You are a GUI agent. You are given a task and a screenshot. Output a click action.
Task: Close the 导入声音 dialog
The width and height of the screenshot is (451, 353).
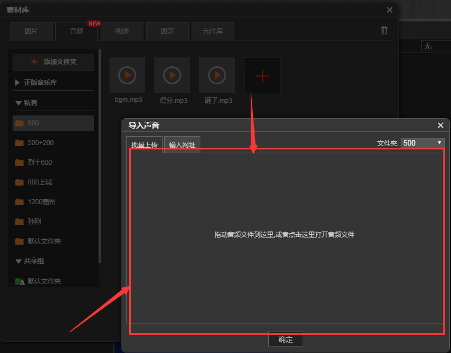(x=441, y=125)
